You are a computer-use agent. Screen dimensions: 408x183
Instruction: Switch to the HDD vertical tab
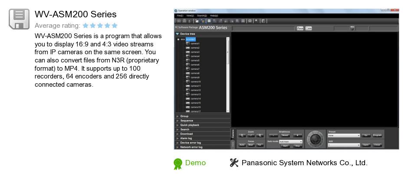coord(233,144)
